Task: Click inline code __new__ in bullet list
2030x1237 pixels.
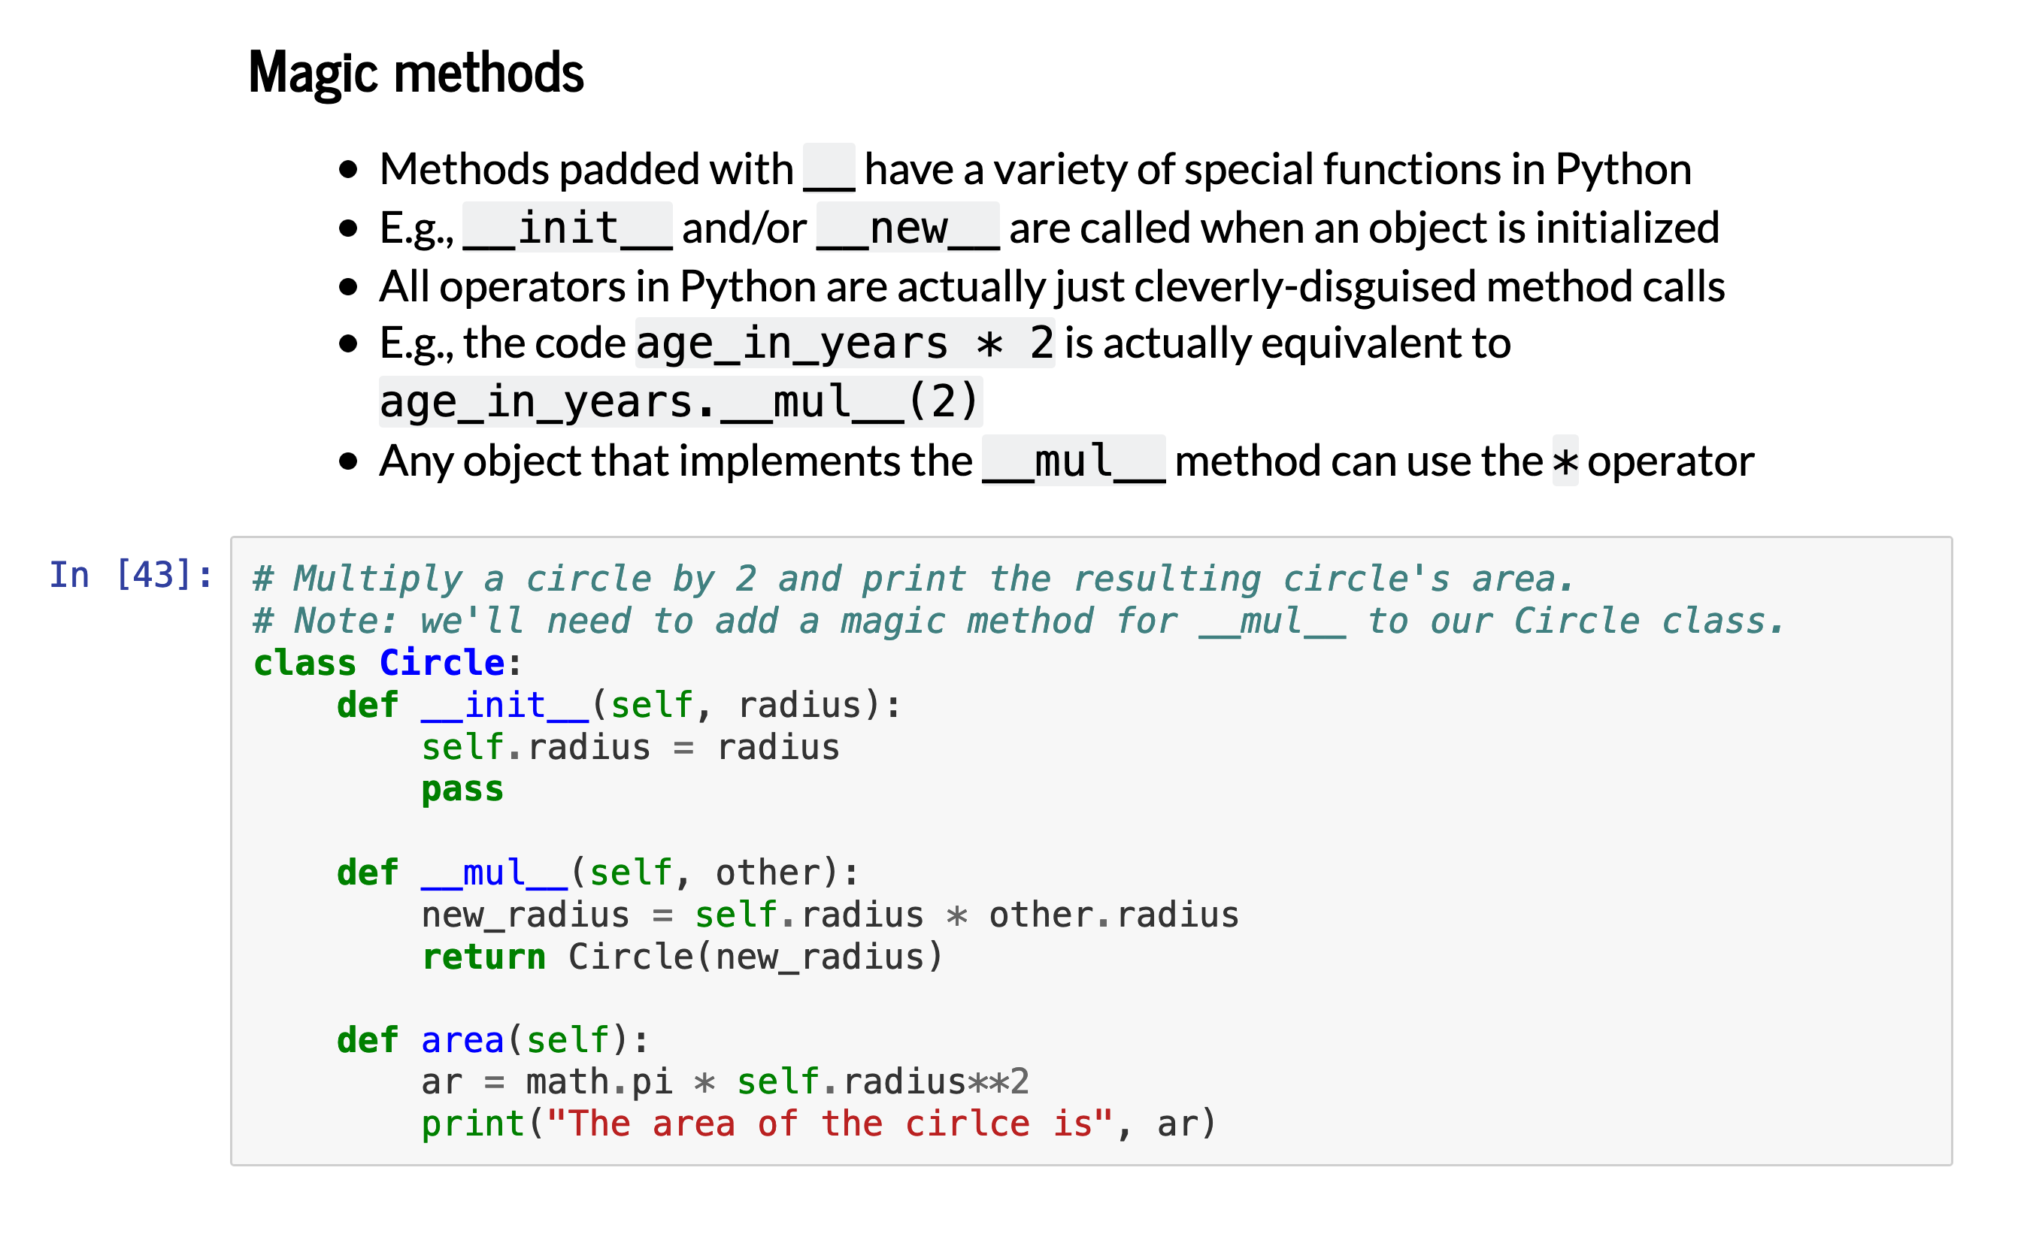Action: point(908,227)
